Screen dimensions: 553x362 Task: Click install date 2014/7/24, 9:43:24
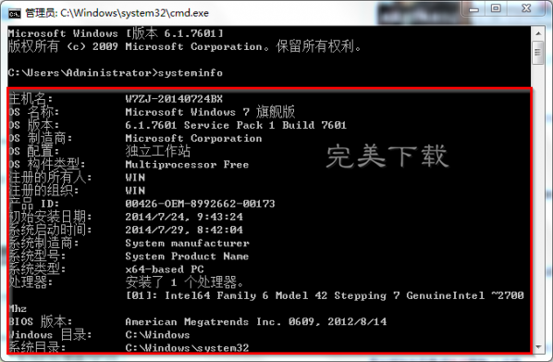(x=184, y=217)
